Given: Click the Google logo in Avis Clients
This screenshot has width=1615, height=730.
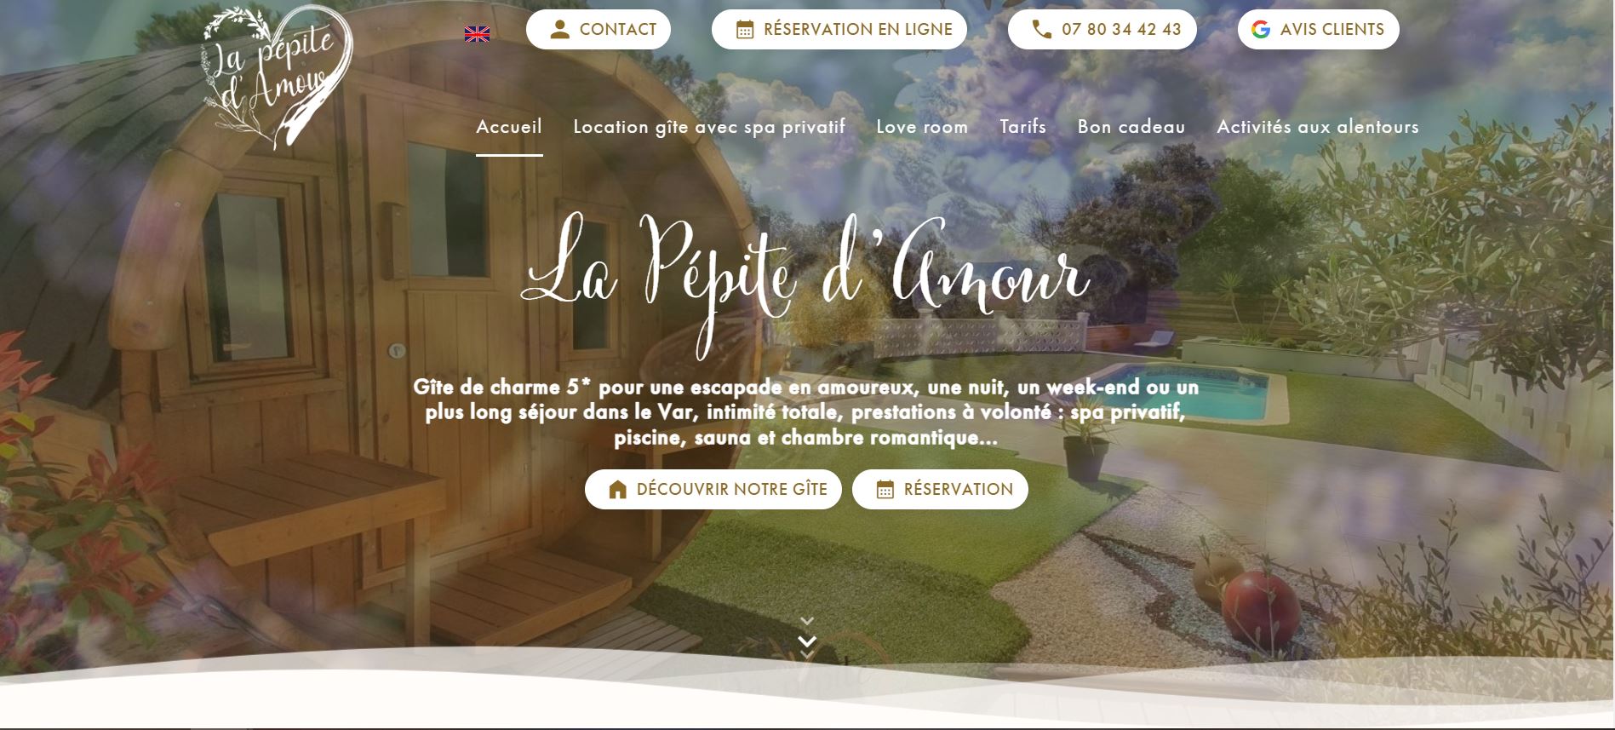Looking at the screenshot, I should pyautogui.click(x=1261, y=30).
